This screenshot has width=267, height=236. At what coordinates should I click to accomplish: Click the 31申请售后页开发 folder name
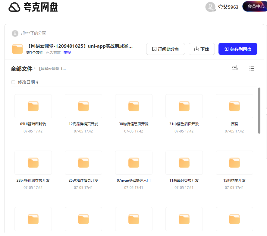pyautogui.click(x=184, y=124)
